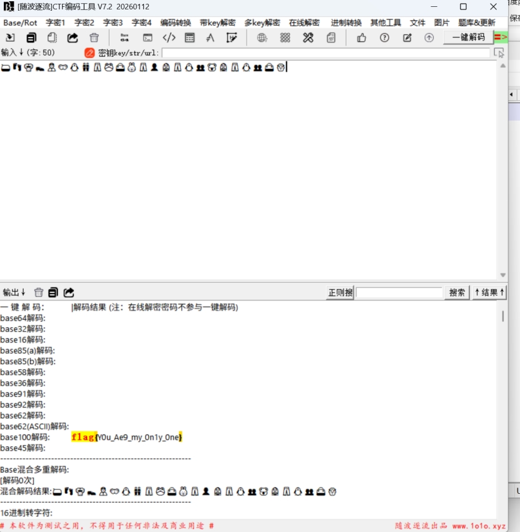520x532 pixels.
Task: Open the 其他工具 menu
Action: click(385, 23)
